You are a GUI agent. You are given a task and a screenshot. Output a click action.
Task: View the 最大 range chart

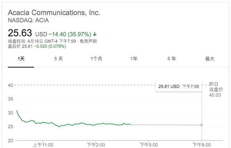click(x=209, y=59)
